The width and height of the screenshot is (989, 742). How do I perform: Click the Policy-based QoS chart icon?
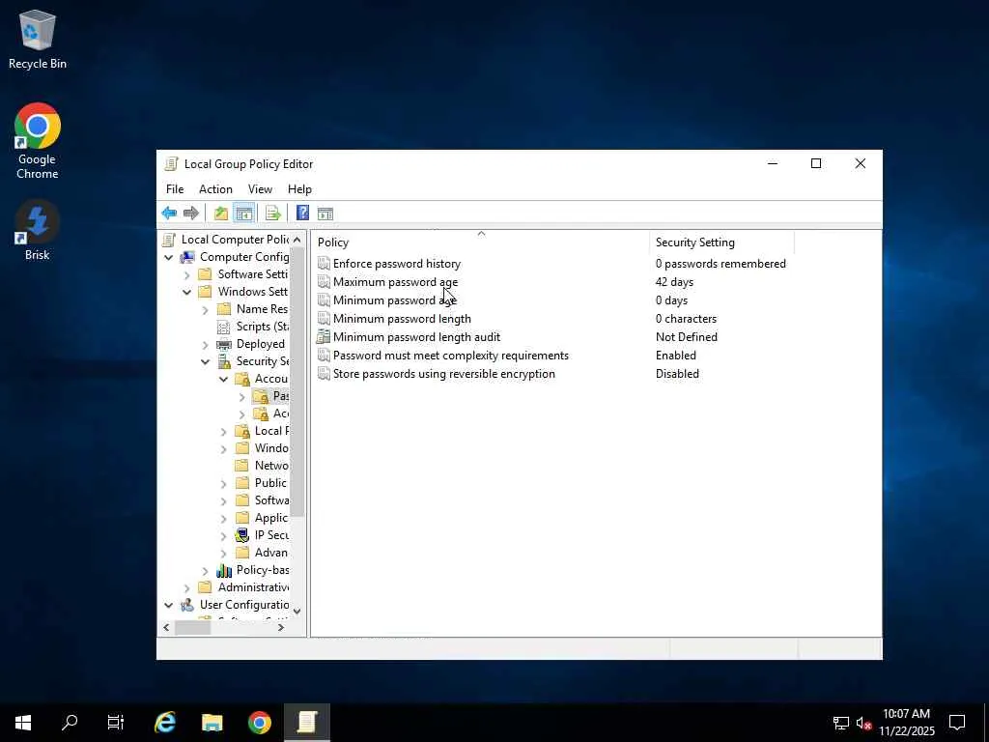224,570
